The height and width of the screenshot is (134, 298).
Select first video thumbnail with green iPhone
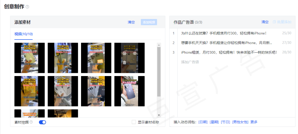(30, 58)
